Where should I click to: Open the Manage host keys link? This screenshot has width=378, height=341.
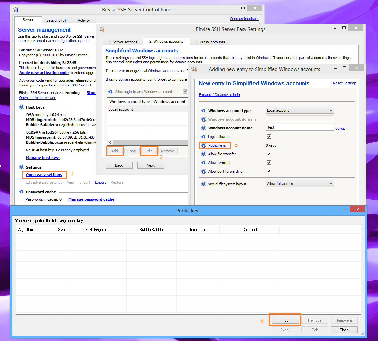coord(43,158)
